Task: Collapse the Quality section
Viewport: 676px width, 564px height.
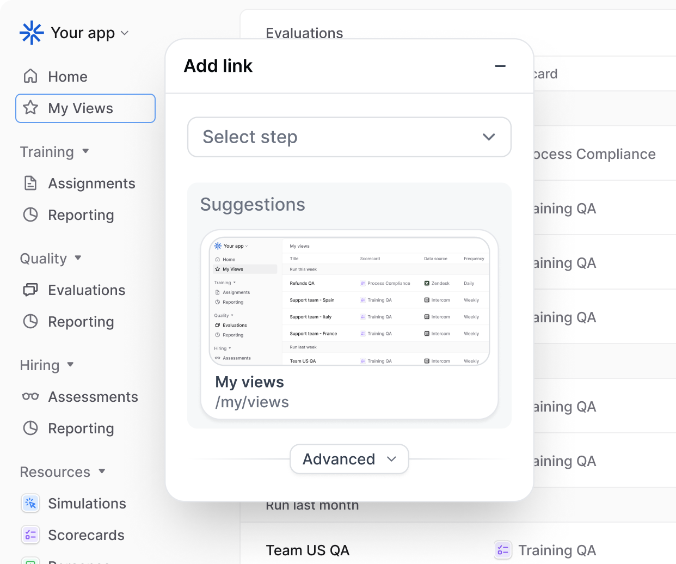Action: tap(78, 259)
